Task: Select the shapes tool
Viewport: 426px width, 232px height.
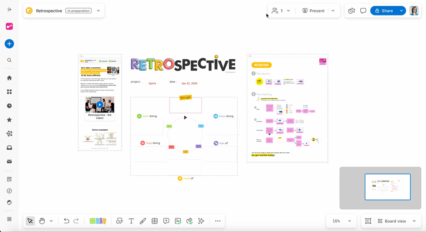Action: (119, 221)
